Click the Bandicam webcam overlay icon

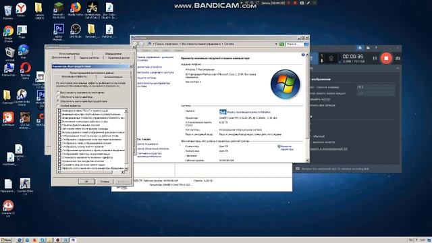tap(331, 59)
